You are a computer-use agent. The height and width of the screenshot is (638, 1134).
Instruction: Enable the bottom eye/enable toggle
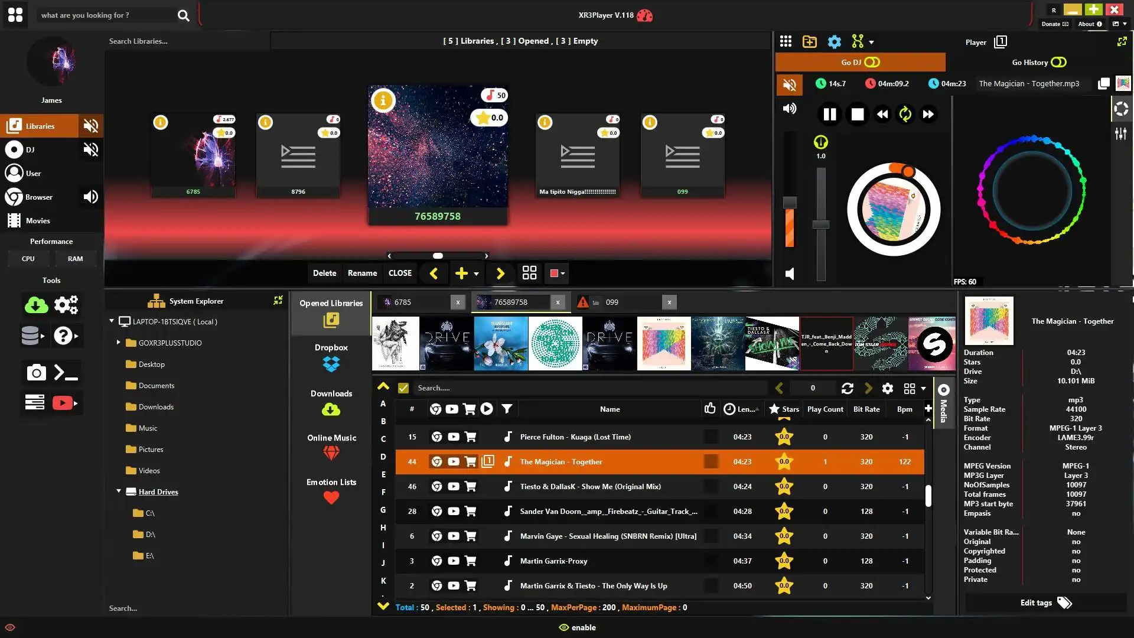point(576,628)
